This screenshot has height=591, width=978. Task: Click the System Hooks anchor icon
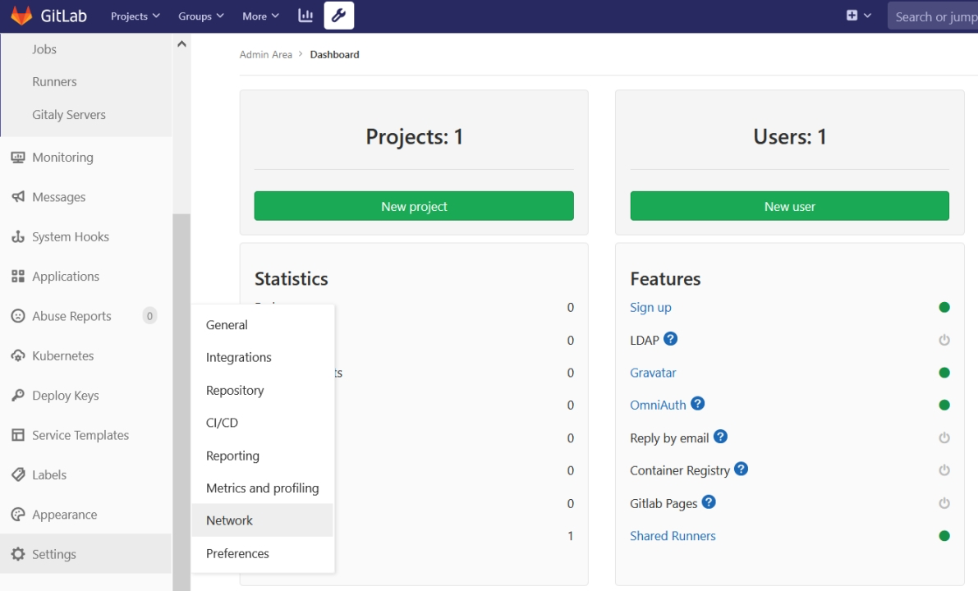point(18,237)
